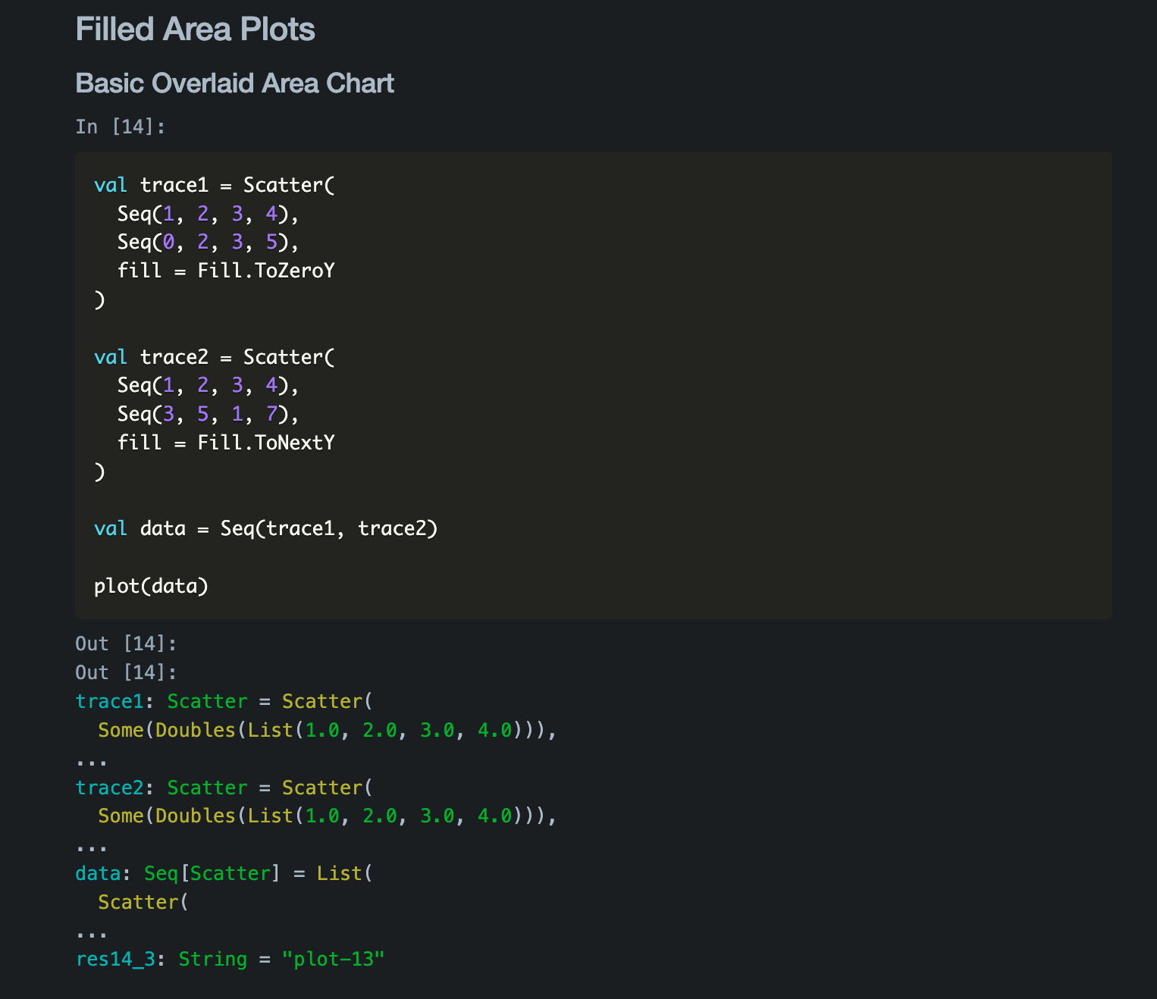Click the "trace2: Scatter = Scatter(" output line

tap(224, 788)
